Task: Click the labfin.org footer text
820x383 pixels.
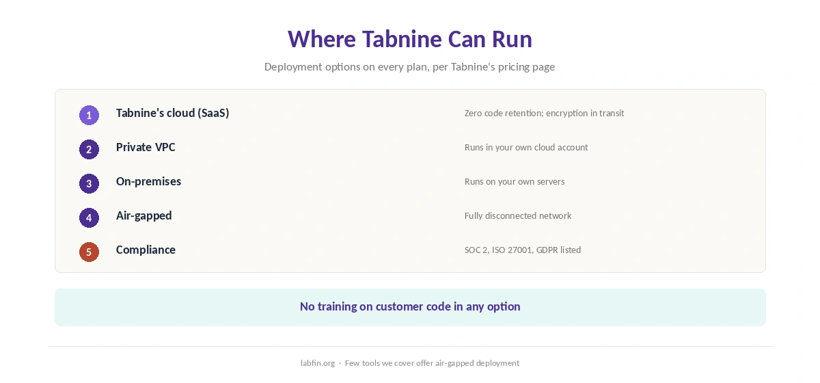Action: point(318,363)
